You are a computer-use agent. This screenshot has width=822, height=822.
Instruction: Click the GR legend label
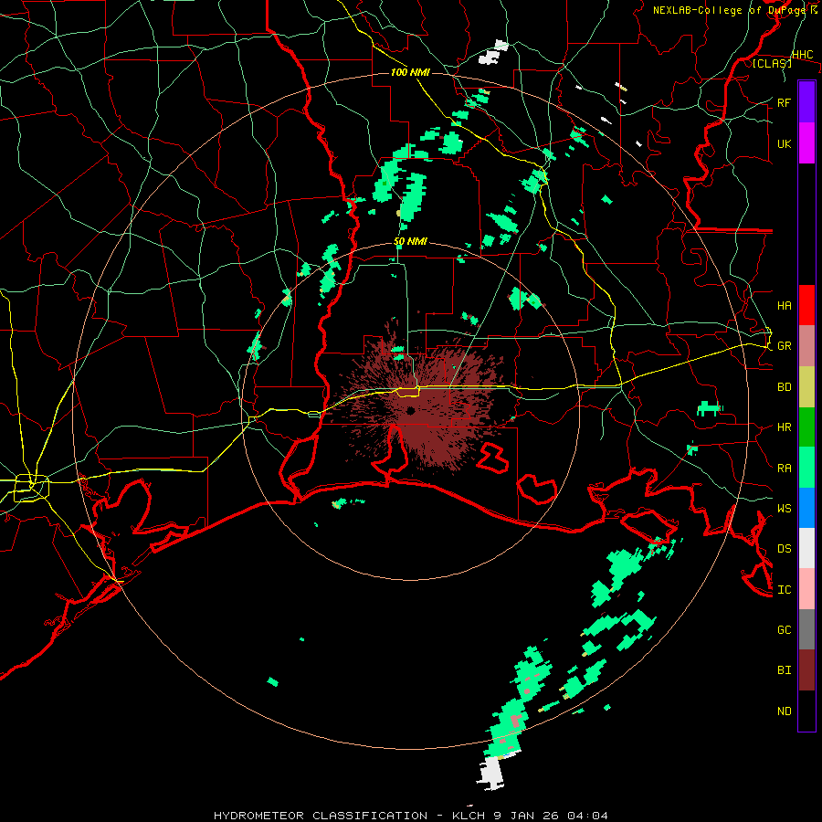click(x=784, y=346)
